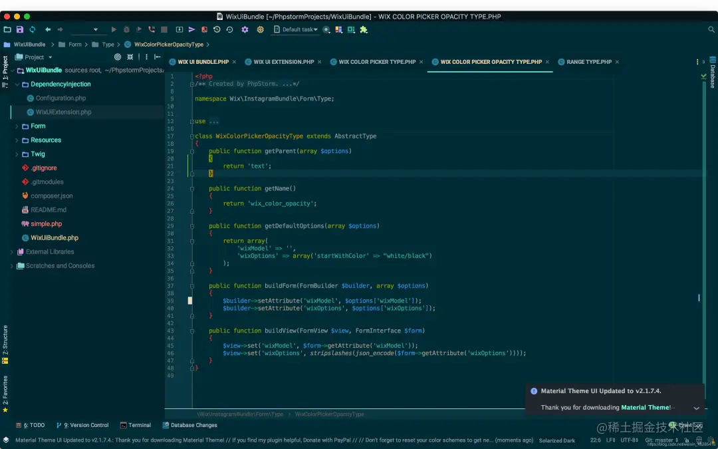Toggle the 2: Favorites side panel button
The height and width of the screenshot is (449, 718).
pos(5,394)
